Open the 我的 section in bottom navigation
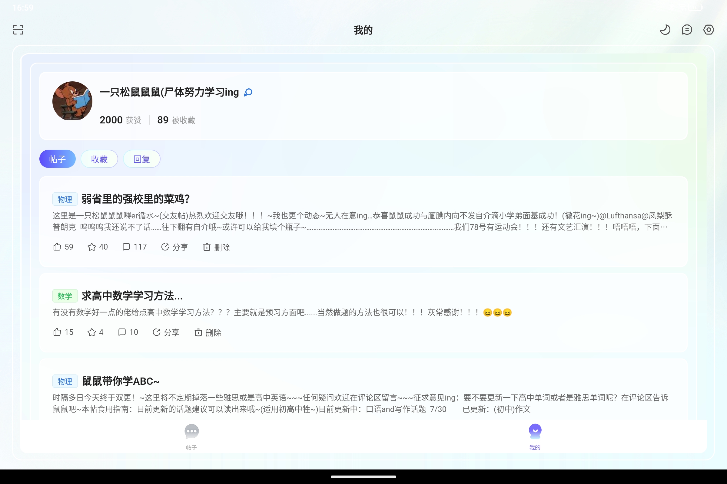Image resolution: width=727 pixels, height=484 pixels. pyautogui.click(x=535, y=436)
